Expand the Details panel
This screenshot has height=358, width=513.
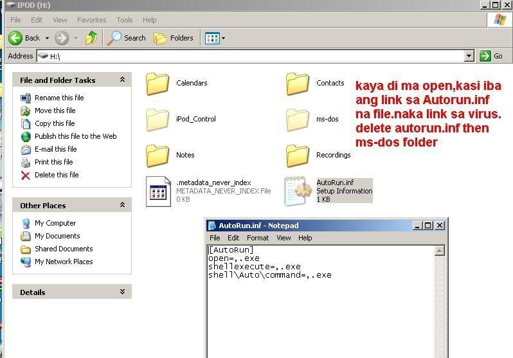click(122, 292)
